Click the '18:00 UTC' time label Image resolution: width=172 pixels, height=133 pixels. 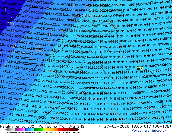tap(142, 126)
